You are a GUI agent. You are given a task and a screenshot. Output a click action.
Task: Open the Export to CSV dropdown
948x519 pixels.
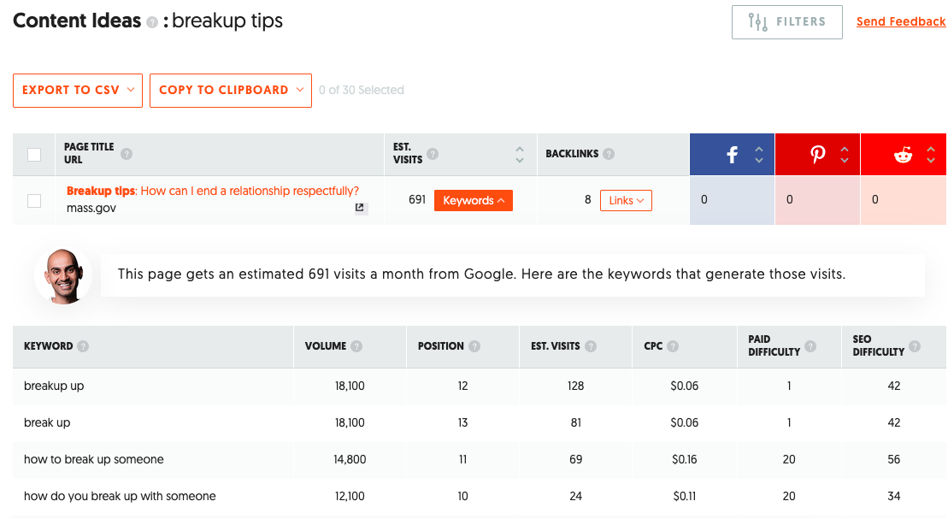coord(78,90)
